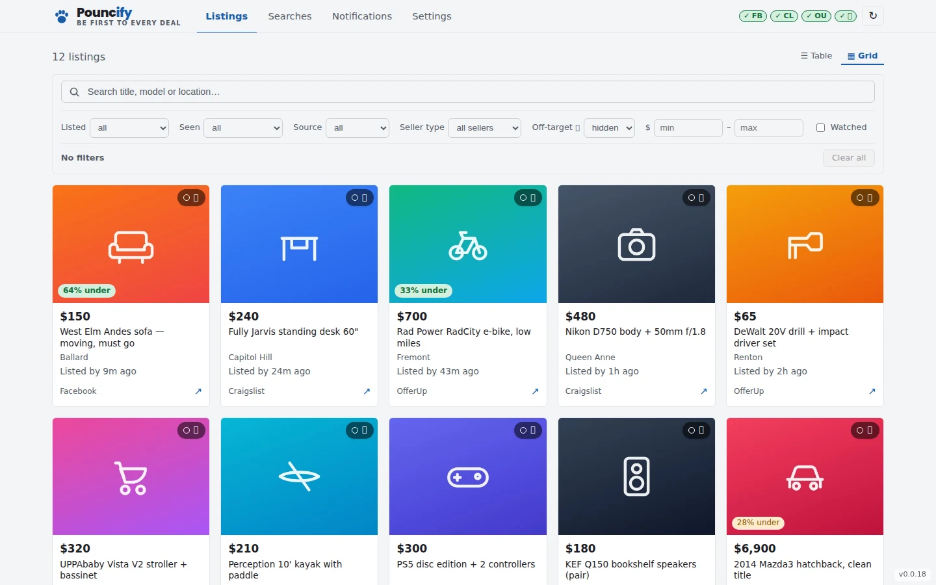Open the Fully Jarvis standing desk title
The height and width of the screenshot is (585, 936).
pyautogui.click(x=293, y=331)
